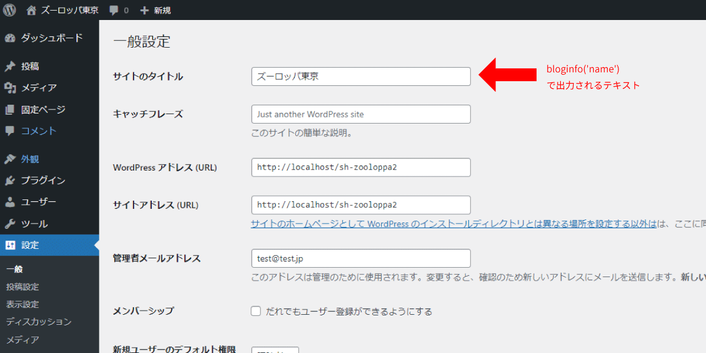Click the 外観 paintbrush icon
Image resolution: width=706 pixels, height=353 pixels.
[10, 159]
